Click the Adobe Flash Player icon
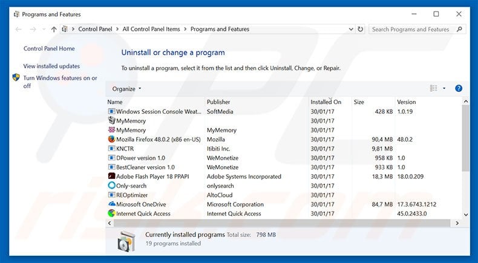The width and height of the screenshot is (478, 263). coord(112,177)
